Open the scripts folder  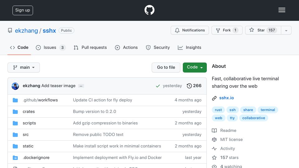click(x=29, y=123)
